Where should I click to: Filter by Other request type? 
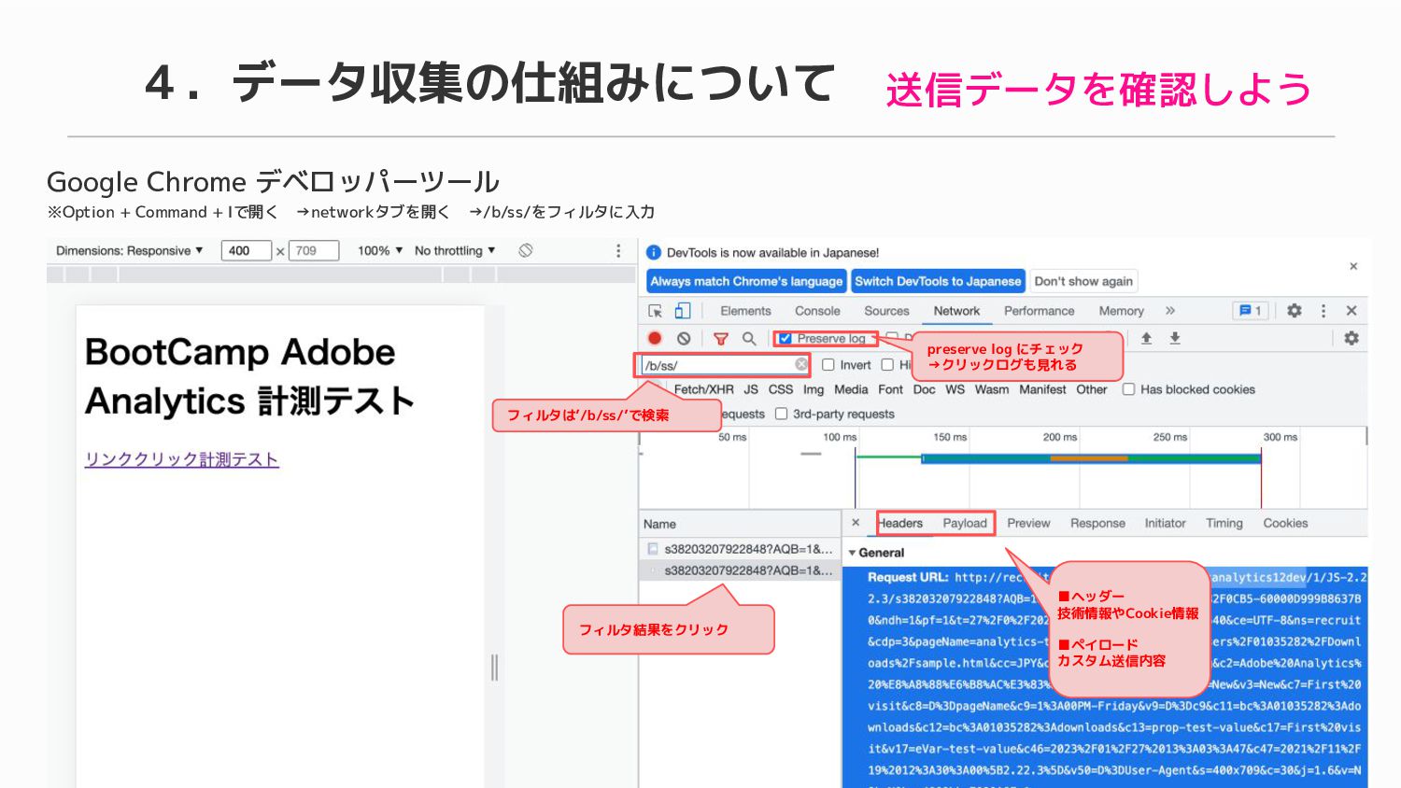[x=1092, y=389]
